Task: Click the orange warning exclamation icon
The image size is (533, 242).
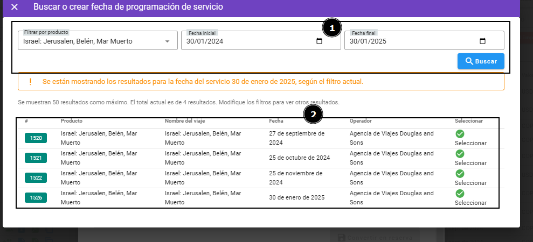Action: coord(31,82)
